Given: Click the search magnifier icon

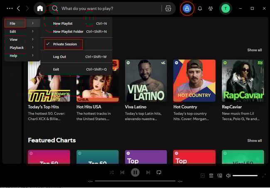Looking at the screenshot, I should [x=55, y=8].
